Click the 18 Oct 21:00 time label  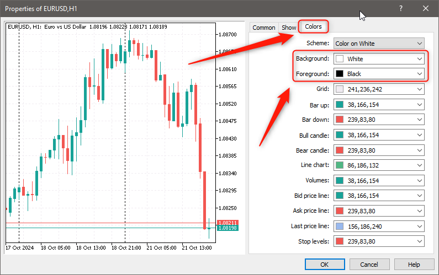point(126,248)
